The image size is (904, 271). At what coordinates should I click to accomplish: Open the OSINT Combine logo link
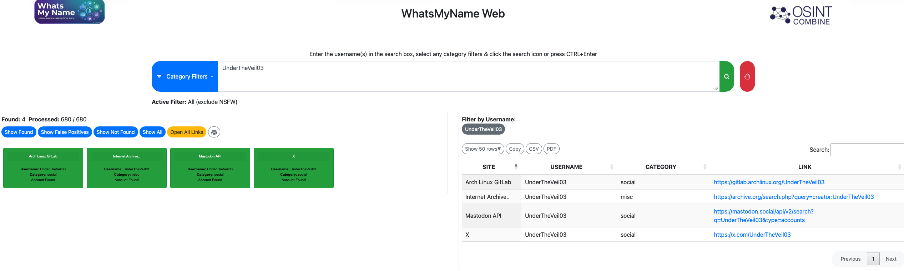(801, 15)
